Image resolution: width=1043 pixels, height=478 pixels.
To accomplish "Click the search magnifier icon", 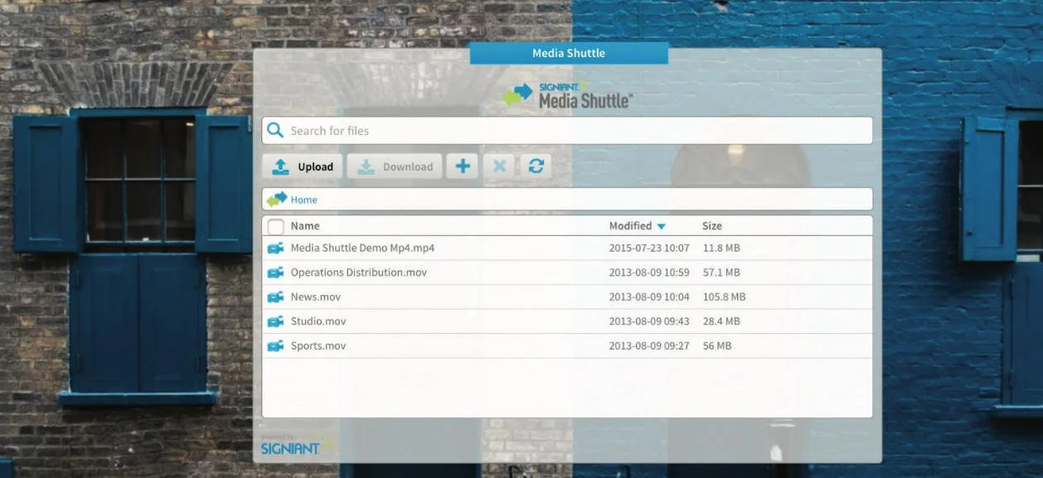I will tap(275, 130).
